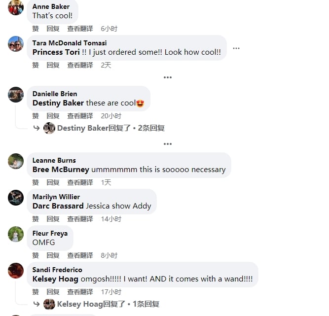
Task: Open the three-dot menu above Danielle Brien
Action: 168,77
